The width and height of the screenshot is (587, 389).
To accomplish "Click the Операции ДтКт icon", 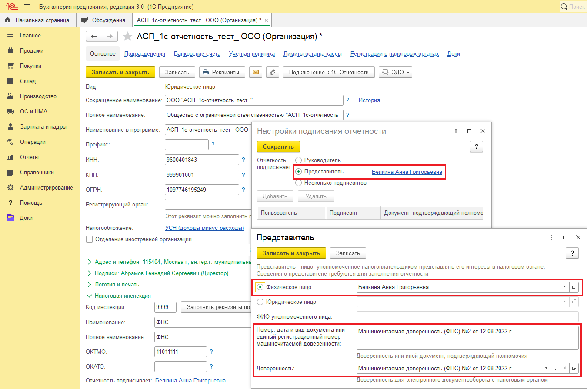I will pos(11,142).
